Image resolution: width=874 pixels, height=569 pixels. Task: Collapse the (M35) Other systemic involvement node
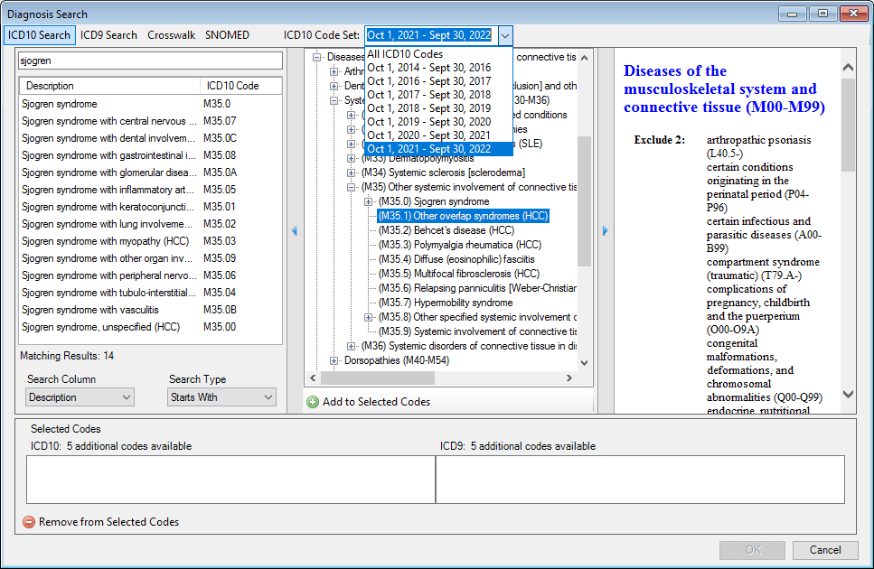point(352,187)
